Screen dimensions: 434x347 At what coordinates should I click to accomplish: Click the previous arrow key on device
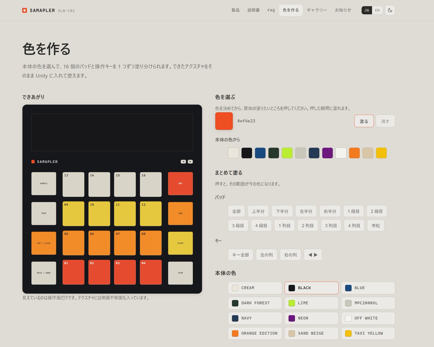pyautogui.click(x=183, y=162)
